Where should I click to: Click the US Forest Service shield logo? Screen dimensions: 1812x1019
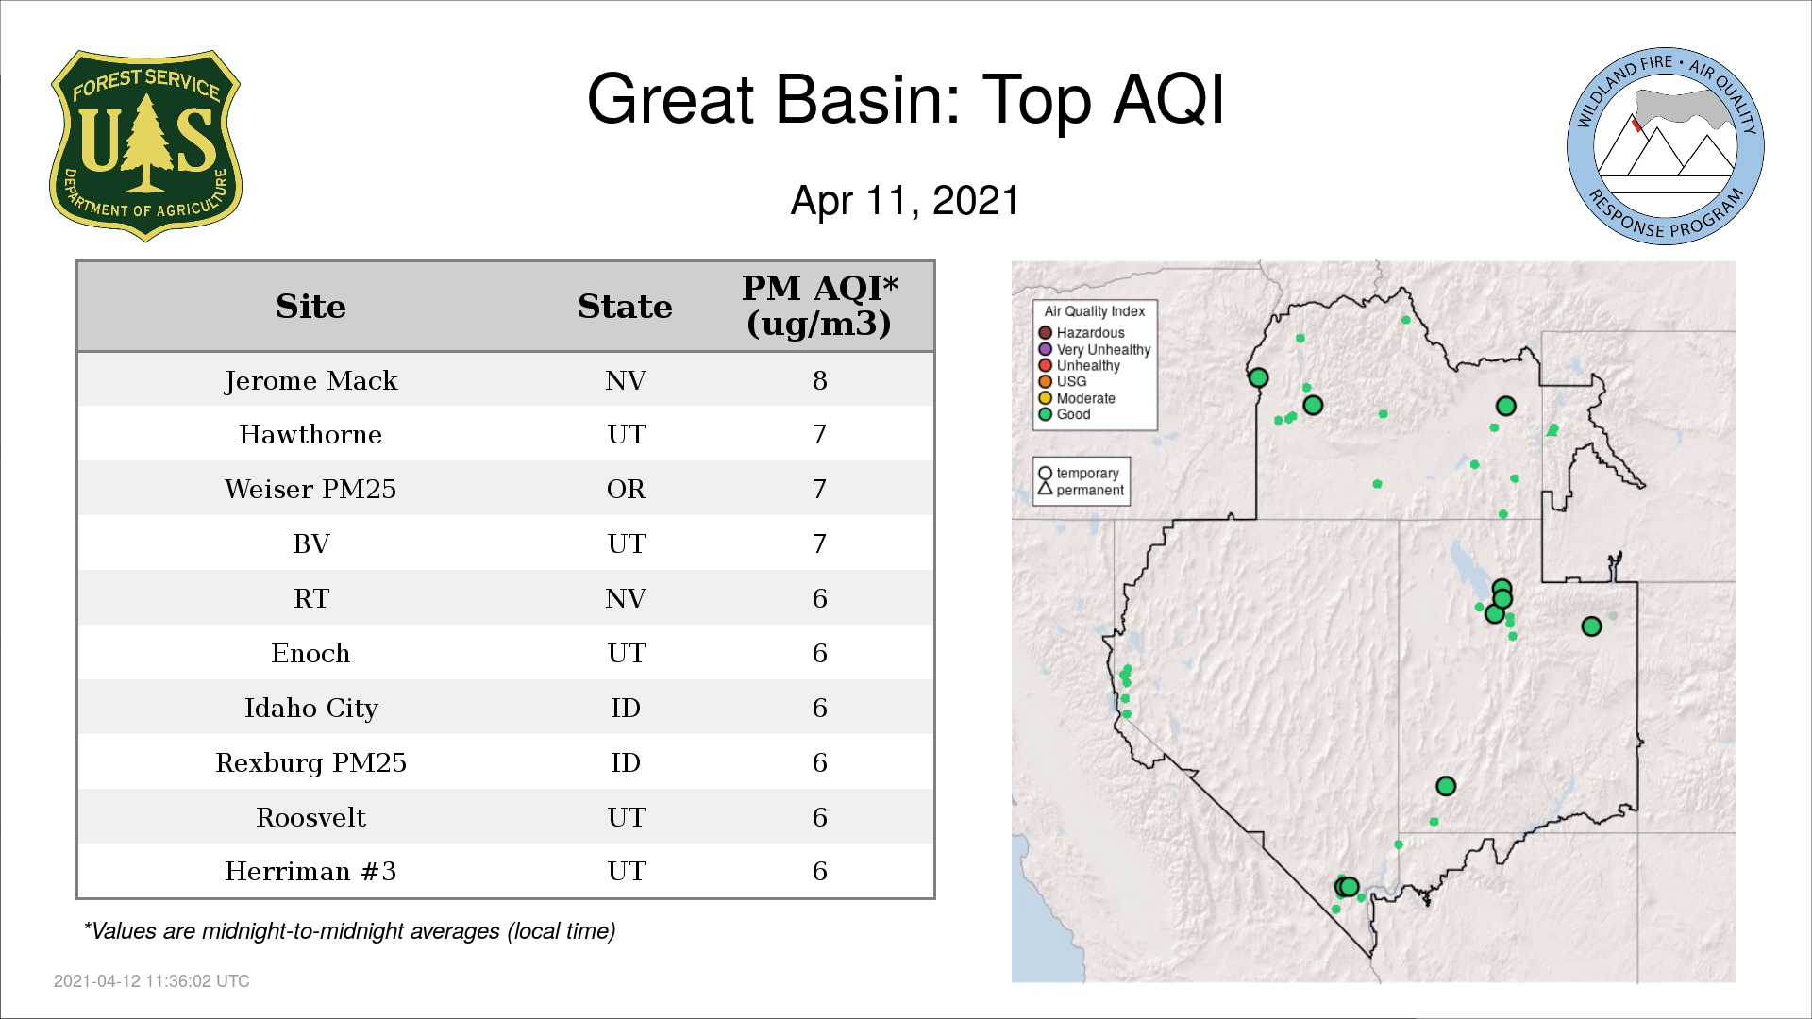click(145, 146)
